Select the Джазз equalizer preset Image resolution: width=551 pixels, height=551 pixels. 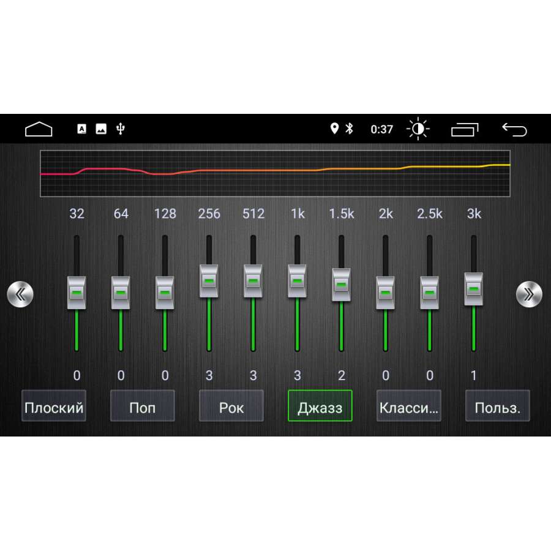(320, 405)
